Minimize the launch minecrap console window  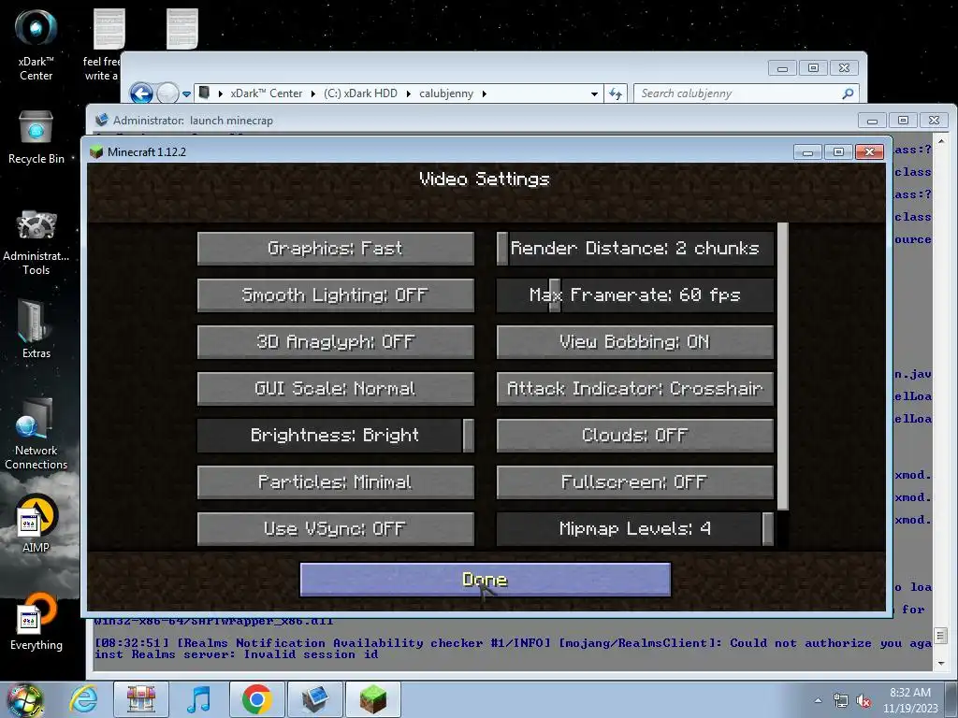[x=873, y=121]
